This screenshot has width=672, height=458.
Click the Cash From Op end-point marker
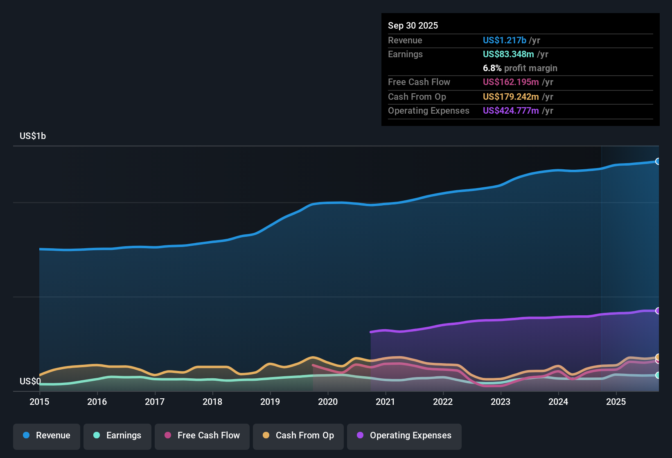[658, 357]
